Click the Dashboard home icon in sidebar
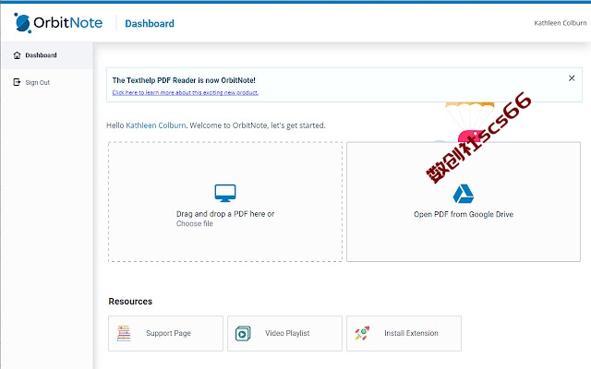 click(x=17, y=55)
